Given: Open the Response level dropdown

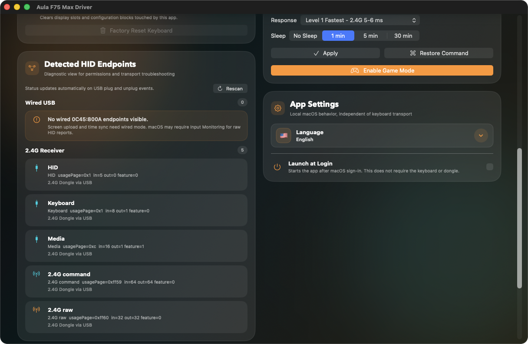Looking at the screenshot, I should (x=360, y=20).
